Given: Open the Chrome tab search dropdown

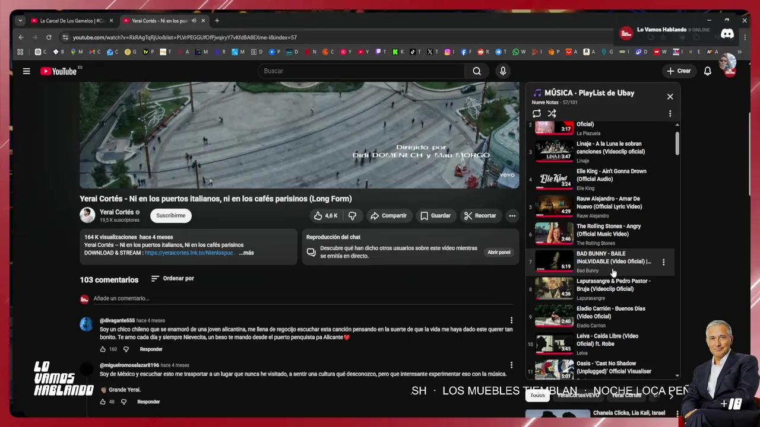Looking at the screenshot, I should [x=20, y=21].
